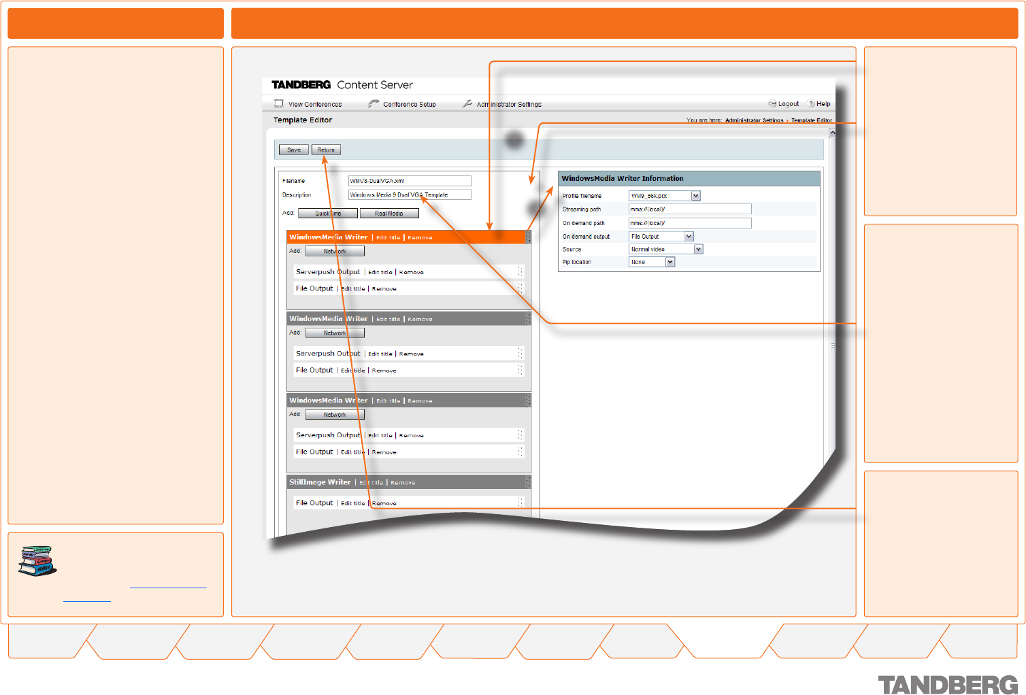This screenshot has height=695, width=1026.
Task: Click the Filename input field
Action: 410,181
